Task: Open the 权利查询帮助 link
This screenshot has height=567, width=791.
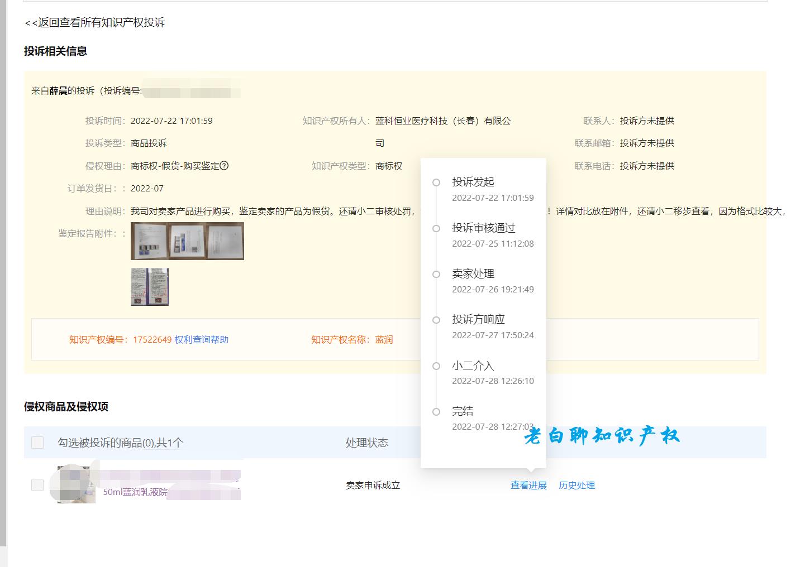Action: (202, 339)
